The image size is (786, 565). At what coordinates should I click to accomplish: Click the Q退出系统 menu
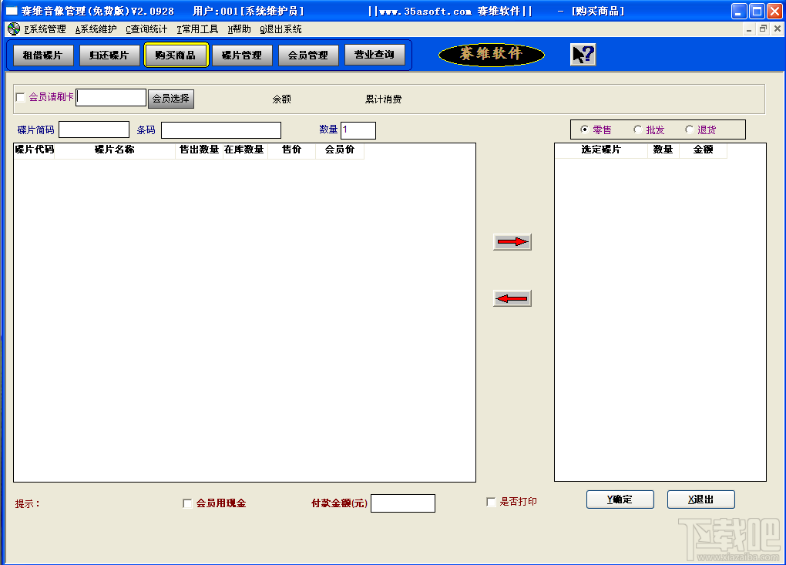[x=280, y=29]
